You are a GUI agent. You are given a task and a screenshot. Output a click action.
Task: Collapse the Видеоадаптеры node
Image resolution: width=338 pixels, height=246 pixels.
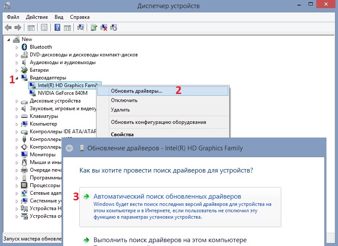point(17,78)
